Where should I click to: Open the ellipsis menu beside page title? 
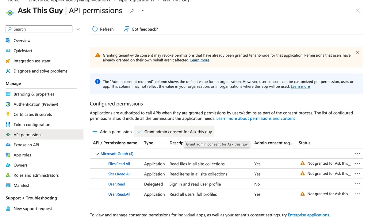pos(142,10)
